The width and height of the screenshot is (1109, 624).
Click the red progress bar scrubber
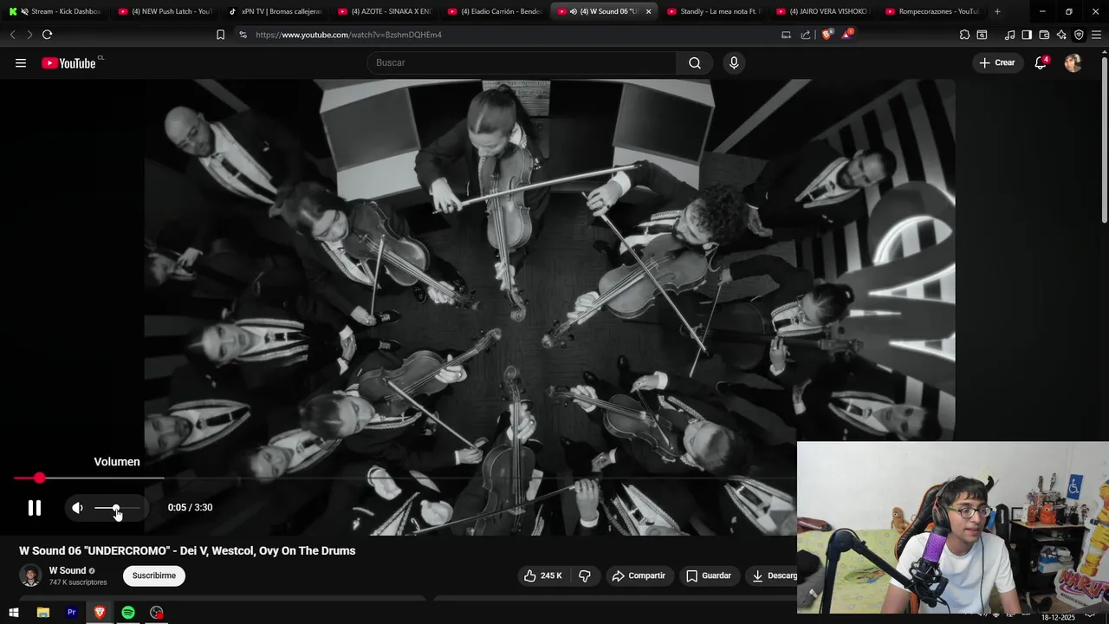(x=40, y=478)
